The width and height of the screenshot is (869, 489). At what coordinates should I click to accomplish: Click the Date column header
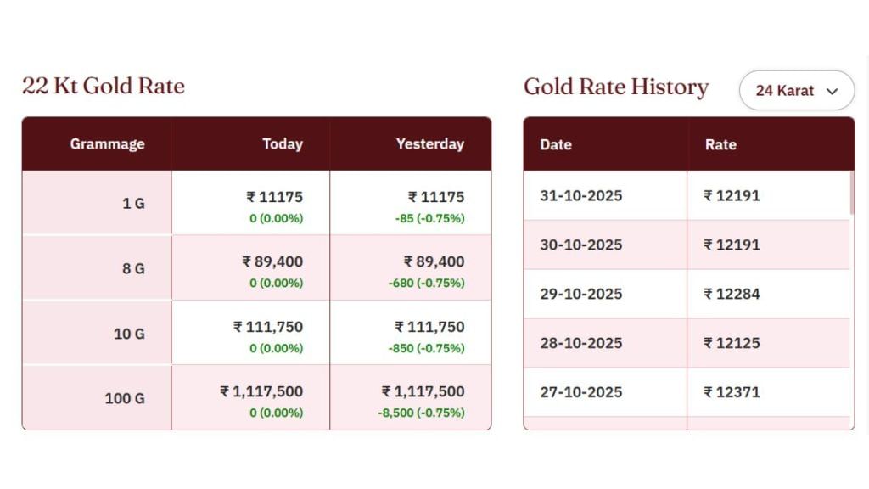tap(556, 144)
